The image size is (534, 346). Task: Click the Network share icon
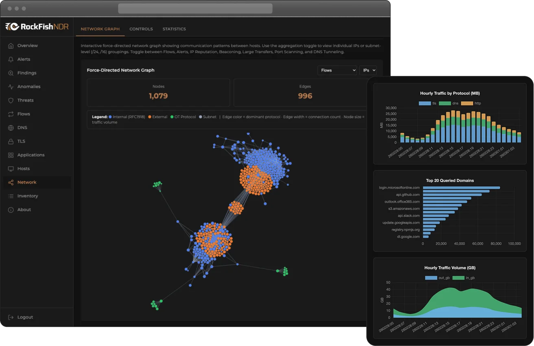[11, 182]
